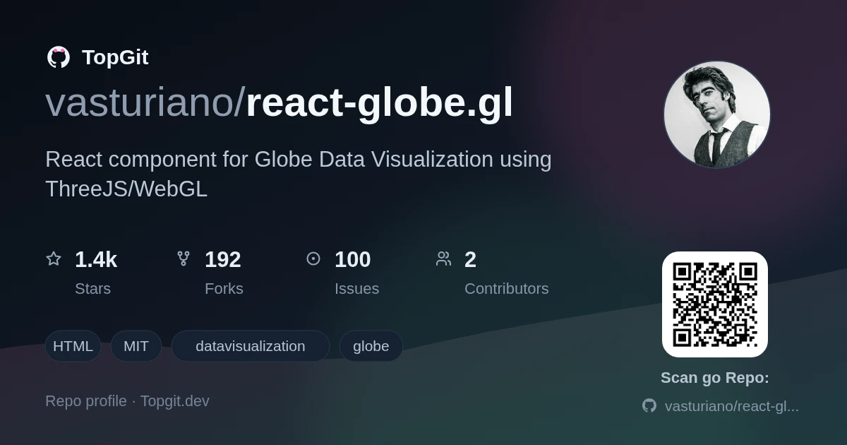Click the Forks label
The width and height of the screenshot is (847, 445).
coord(224,289)
